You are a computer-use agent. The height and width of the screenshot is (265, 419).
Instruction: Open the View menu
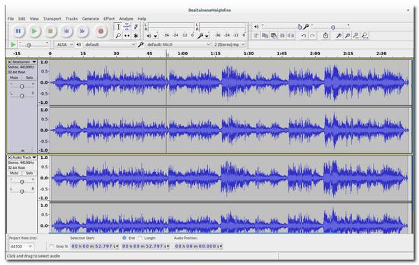pos(34,19)
